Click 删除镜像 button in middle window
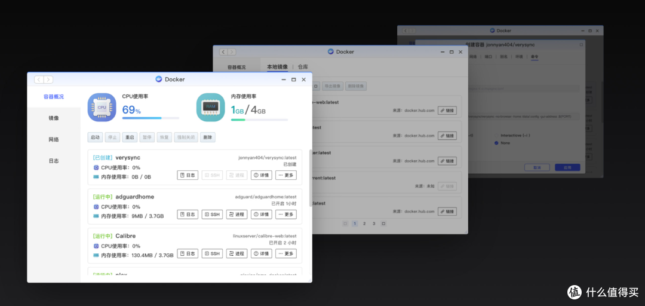The image size is (645, 306). 356,87
